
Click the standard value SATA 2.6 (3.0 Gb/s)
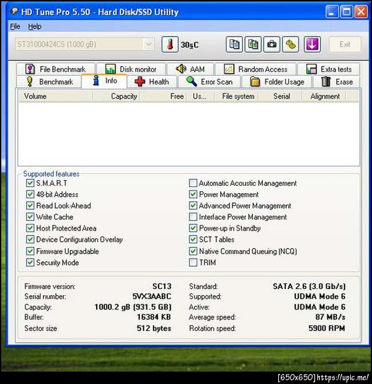pyautogui.click(x=309, y=286)
